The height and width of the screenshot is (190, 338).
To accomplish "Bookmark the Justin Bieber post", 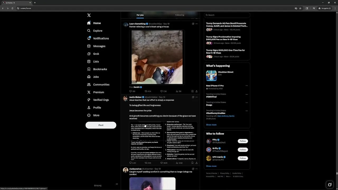I will tap(193, 163).
